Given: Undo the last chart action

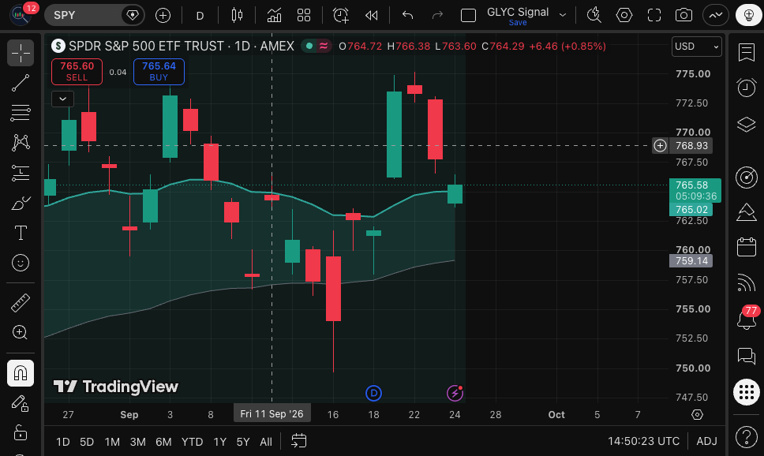Looking at the screenshot, I should point(408,16).
